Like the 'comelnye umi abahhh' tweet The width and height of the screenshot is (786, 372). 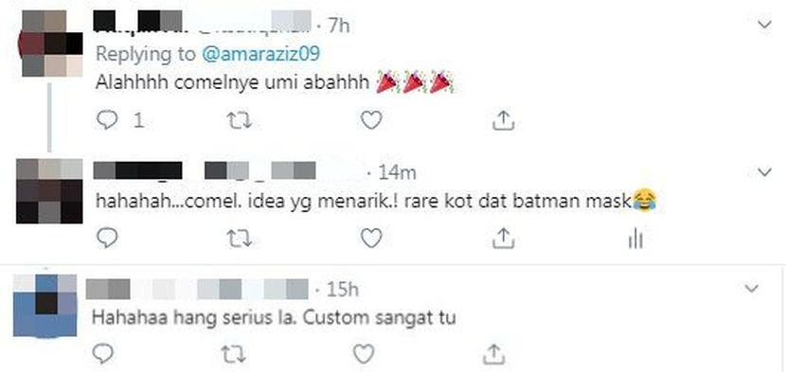(371, 121)
